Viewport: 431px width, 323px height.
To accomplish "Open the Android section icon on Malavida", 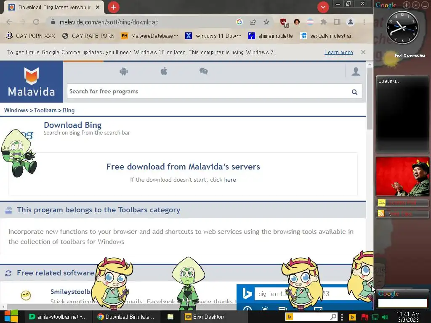I will coord(124,71).
